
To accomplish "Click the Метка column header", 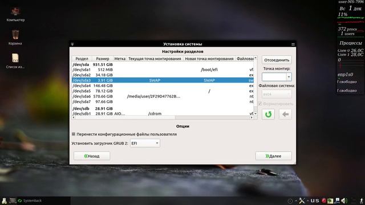I will (x=120, y=59).
